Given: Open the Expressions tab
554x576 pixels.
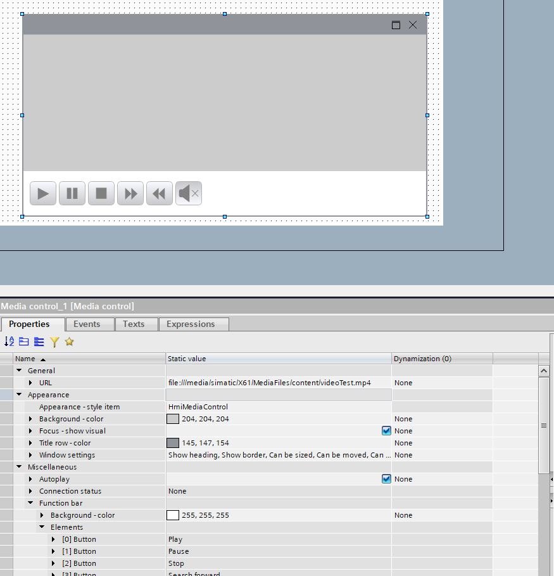Looking at the screenshot, I should 191,324.
